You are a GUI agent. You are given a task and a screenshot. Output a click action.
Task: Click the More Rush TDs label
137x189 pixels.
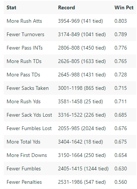pyautogui.click(x=24, y=61)
